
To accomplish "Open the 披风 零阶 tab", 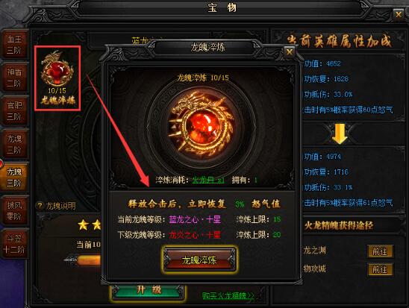I will pyautogui.click(x=14, y=210).
